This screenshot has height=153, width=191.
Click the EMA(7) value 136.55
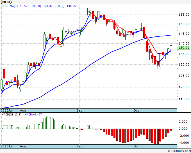pos(71,6)
